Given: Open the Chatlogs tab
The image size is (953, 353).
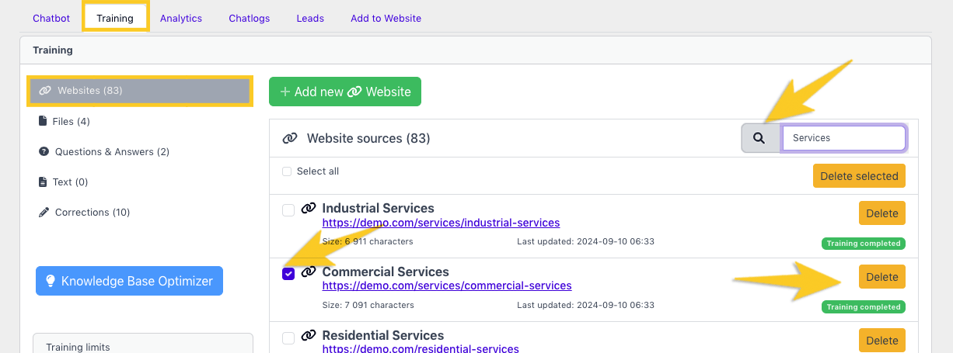Looking at the screenshot, I should (249, 18).
